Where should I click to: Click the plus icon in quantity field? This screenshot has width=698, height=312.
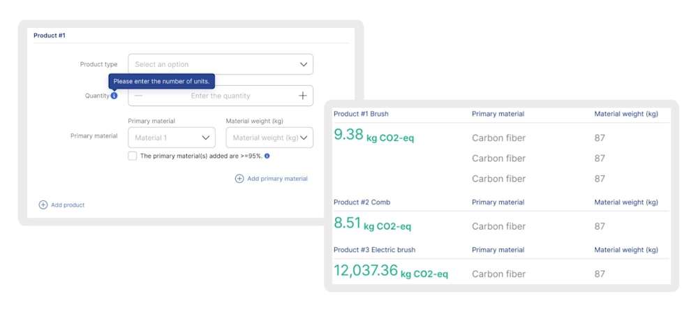[x=303, y=96]
